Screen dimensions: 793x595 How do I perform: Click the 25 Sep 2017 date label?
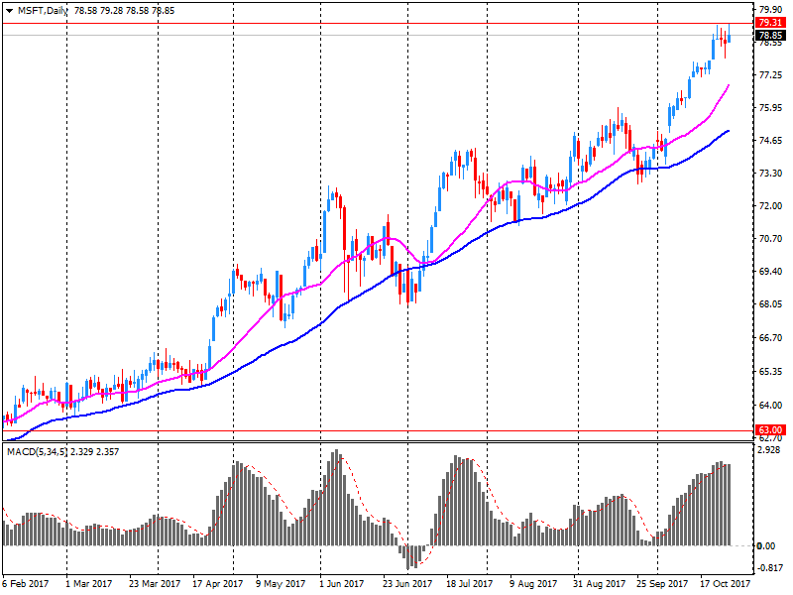pos(662,584)
